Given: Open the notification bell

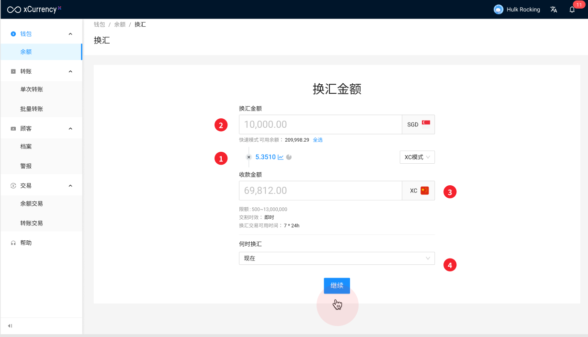Looking at the screenshot, I should click(572, 10).
